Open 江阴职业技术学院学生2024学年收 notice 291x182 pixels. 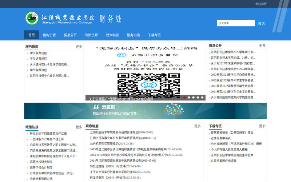click(233, 69)
